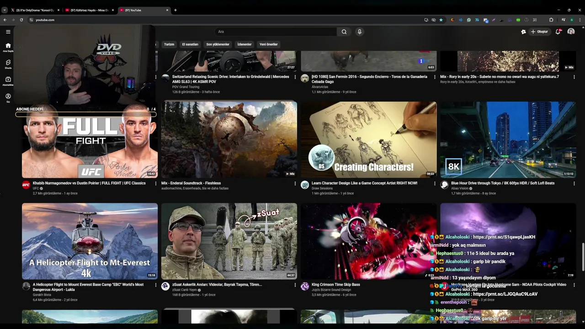This screenshot has height=329, width=585.
Task: Open options for Mix Rory video
Action: tap(574, 77)
